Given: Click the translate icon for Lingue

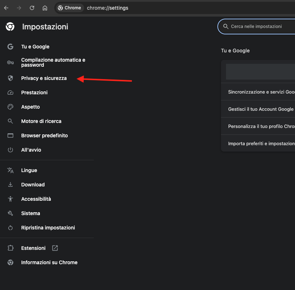Looking at the screenshot, I should (10, 170).
